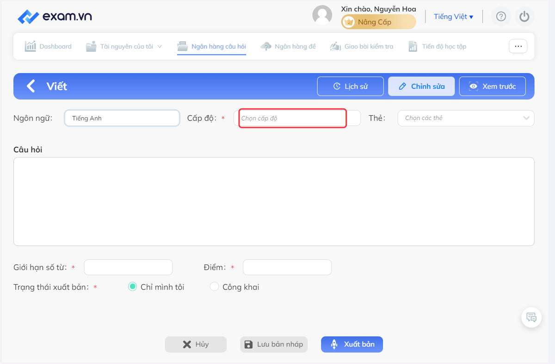The width and height of the screenshot is (555, 364).
Task: Click the Nâng Cấp upgrade button
Action: pos(378,22)
